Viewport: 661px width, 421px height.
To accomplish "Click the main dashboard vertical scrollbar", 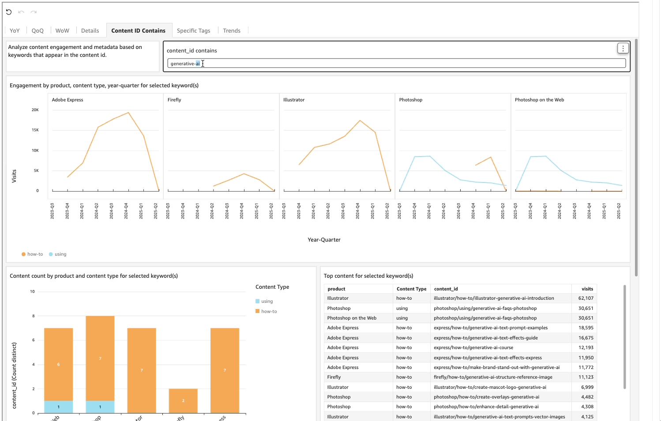I will tap(636, 158).
